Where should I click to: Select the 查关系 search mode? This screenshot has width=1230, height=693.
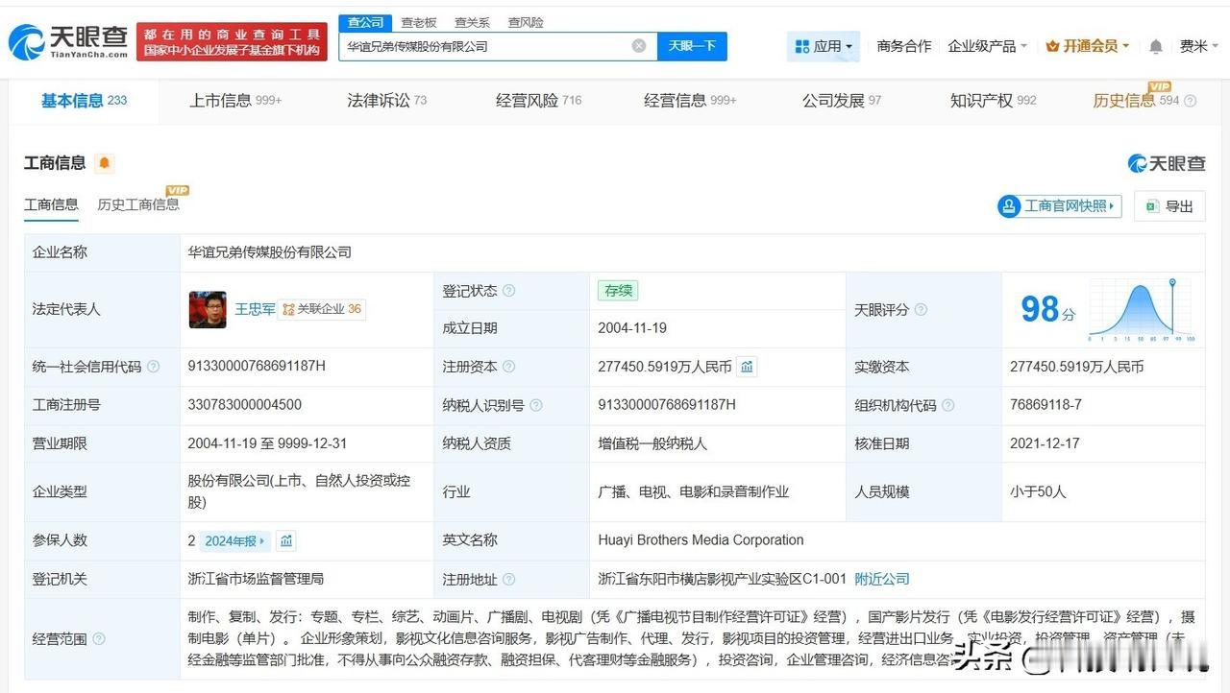tap(472, 22)
